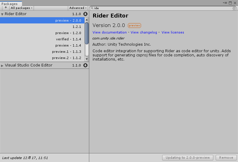The image size is (238, 162).
Task: Click Rider Editor's 1.1.0 version number
Action: coord(76,14)
